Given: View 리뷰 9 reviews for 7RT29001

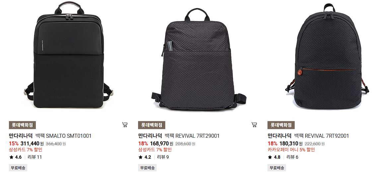Looking at the screenshot, I should 163,157.
